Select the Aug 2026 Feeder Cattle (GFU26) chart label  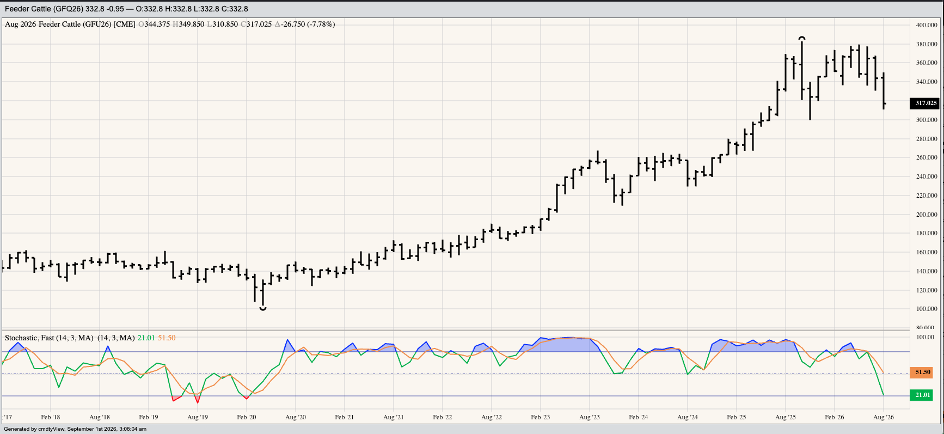click(70, 24)
